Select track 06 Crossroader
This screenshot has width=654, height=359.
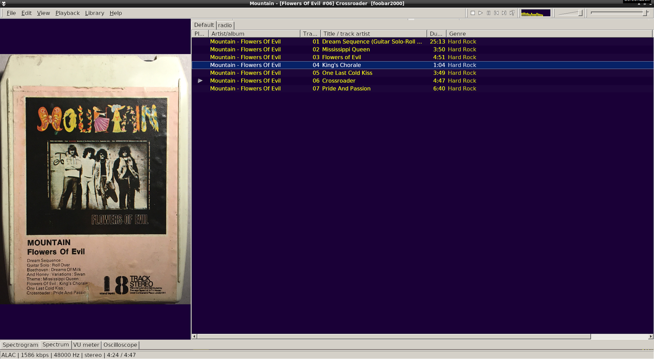coord(423,81)
